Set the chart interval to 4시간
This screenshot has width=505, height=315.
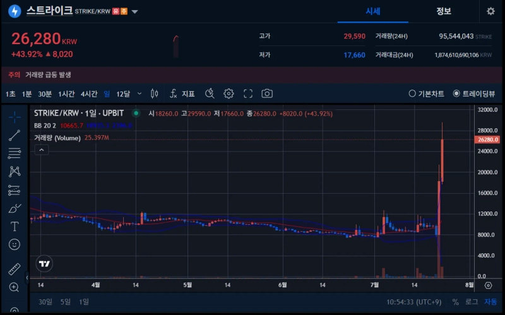pyautogui.click(x=89, y=93)
